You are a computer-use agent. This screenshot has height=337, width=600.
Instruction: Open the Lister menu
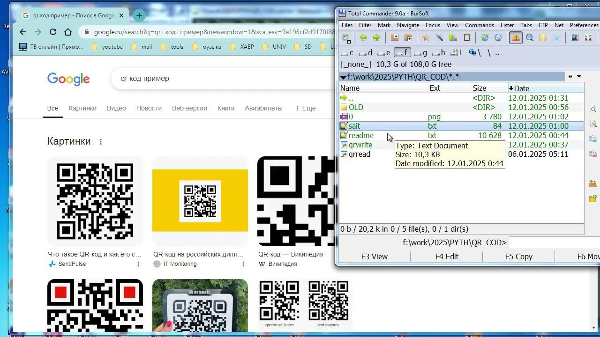[x=507, y=25]
